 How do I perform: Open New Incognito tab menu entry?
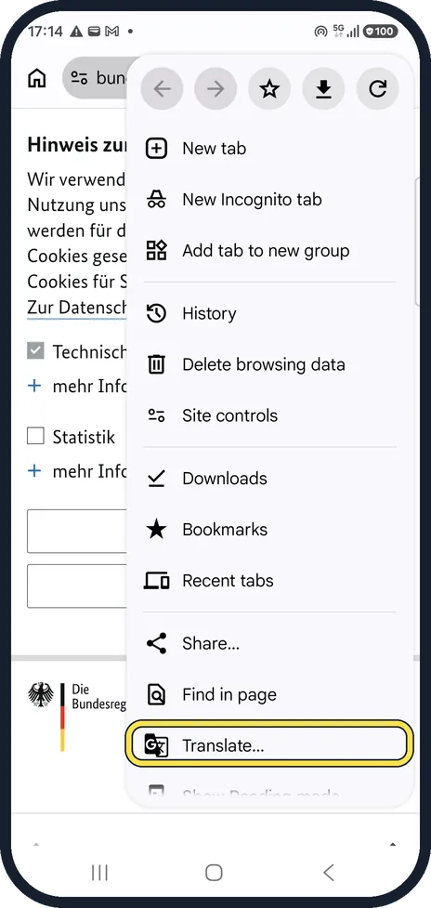click(269, 200)
